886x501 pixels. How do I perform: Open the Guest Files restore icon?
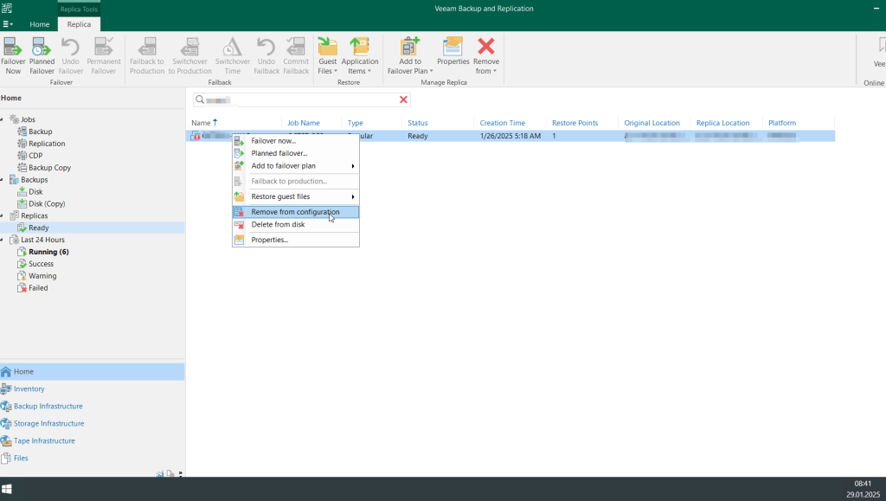(327, 48)
